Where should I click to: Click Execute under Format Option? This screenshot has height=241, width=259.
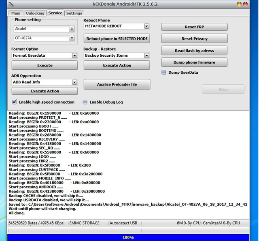coord(45,65)
